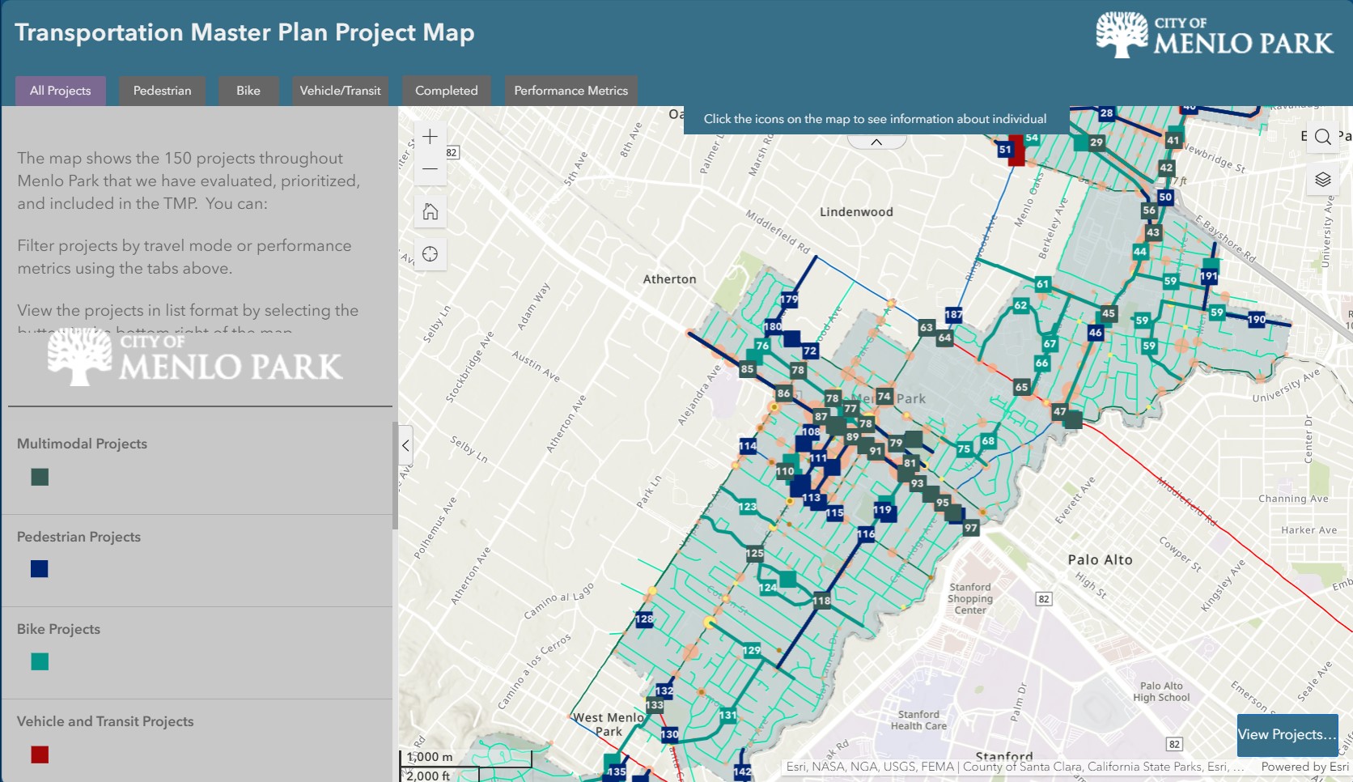Screen dimensions: 1353x782
Task: Select project marker 179 on the map
Action: point(789,299)
